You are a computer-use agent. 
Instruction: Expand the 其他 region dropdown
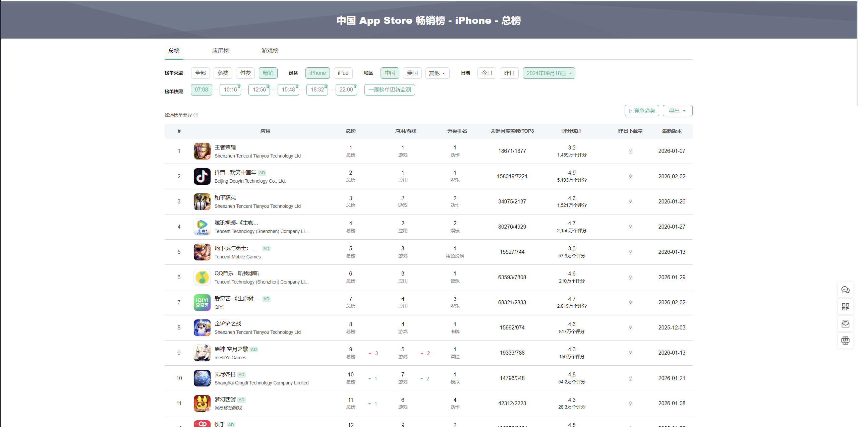click(437, 73)
